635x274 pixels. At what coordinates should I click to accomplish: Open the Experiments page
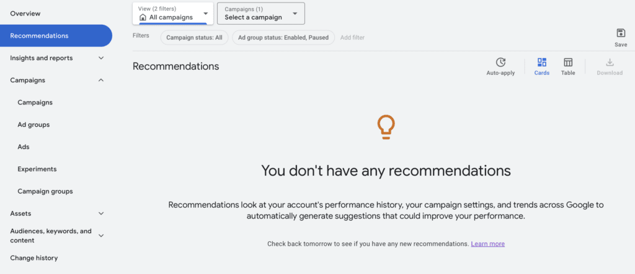click(37, 169)
